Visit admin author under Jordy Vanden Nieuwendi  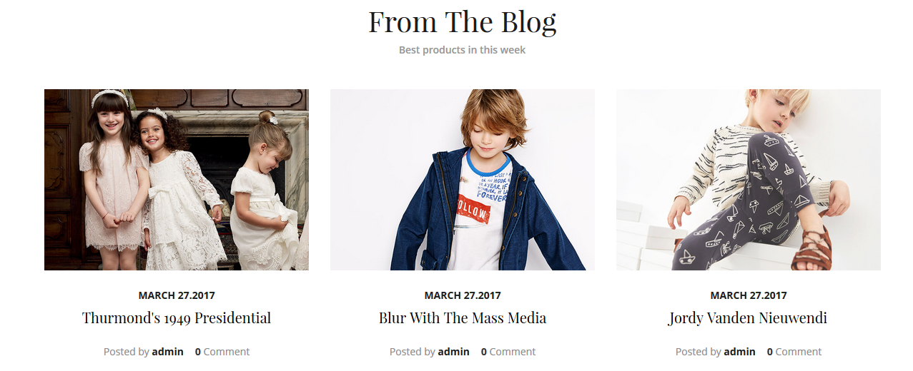pyautogui.click(x=740, y=352)
